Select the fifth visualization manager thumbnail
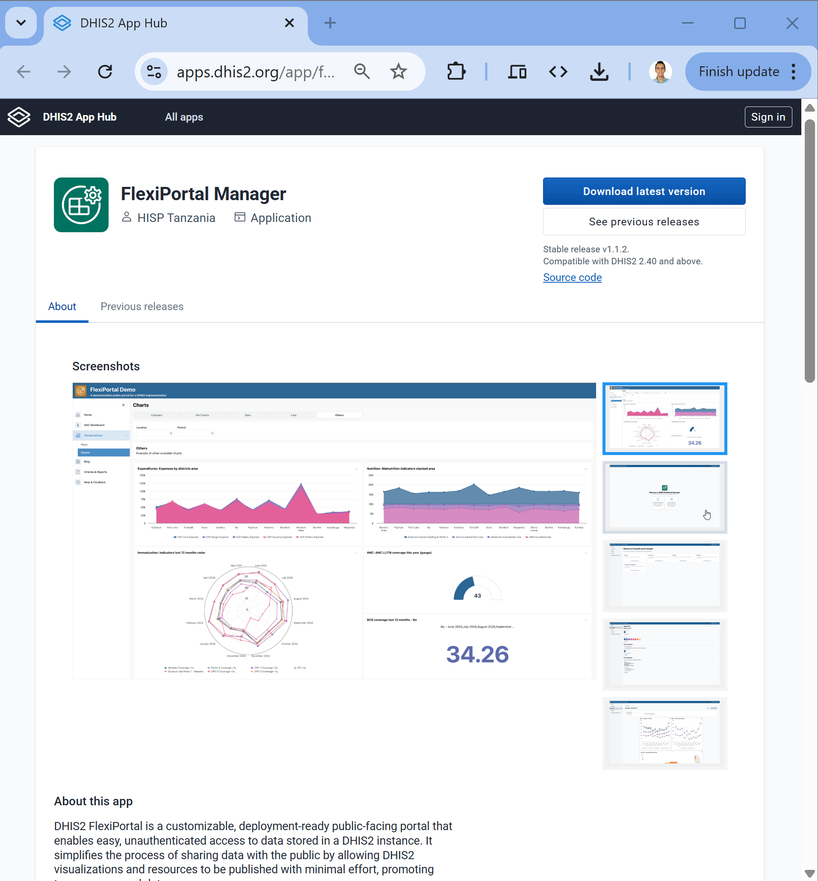 point(664,734)
